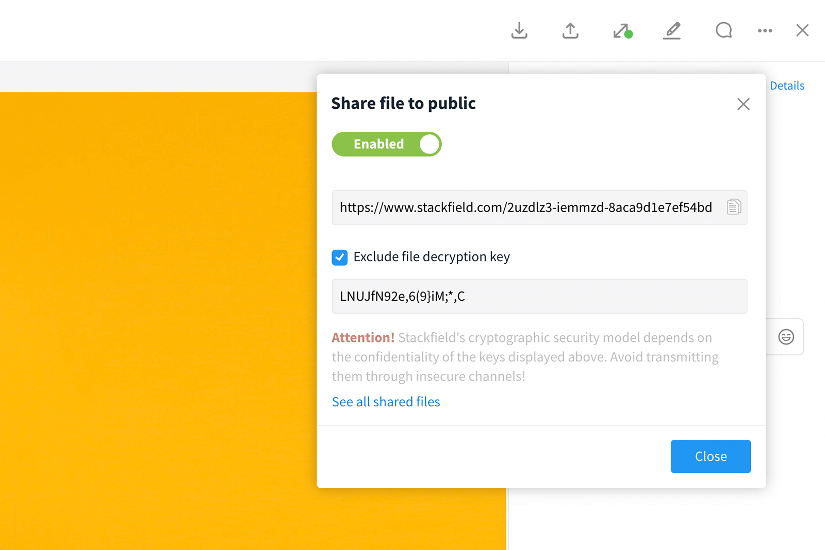Open the three-dot more options menu
Image resolution: width=825 pixels, height=550 pixels.
coord(765,30)
